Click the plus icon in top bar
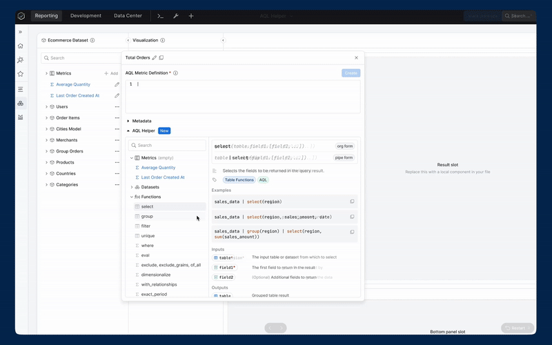 click(x=191, y=16)
